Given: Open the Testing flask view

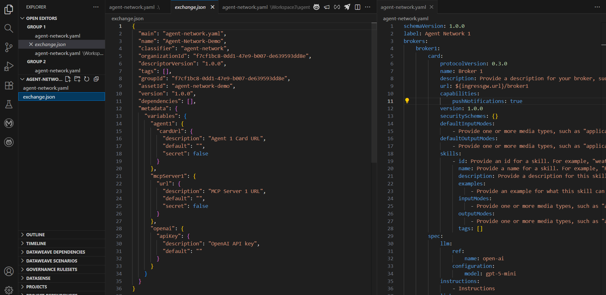Looking at the screenshot, I should [9, 104].
